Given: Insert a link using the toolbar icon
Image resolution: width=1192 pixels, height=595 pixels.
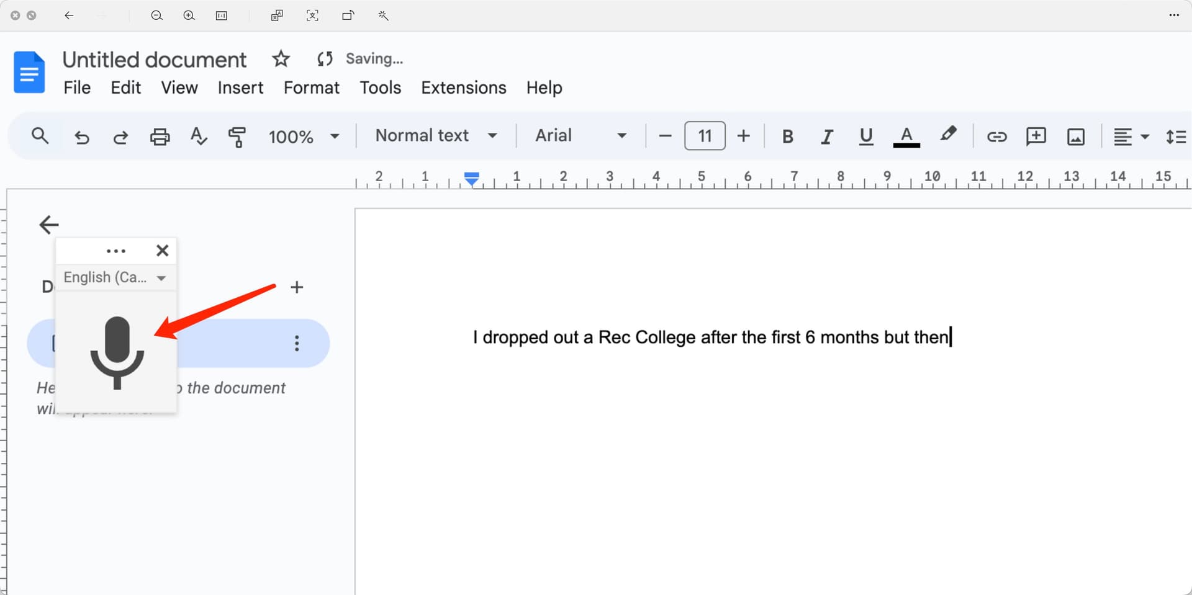Looking at the screenshot, I should tap(996, 136).
